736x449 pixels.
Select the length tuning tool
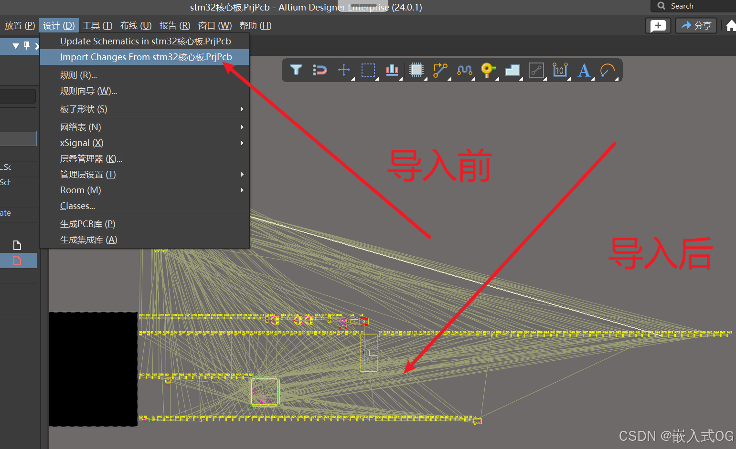[x=464, y=70]
